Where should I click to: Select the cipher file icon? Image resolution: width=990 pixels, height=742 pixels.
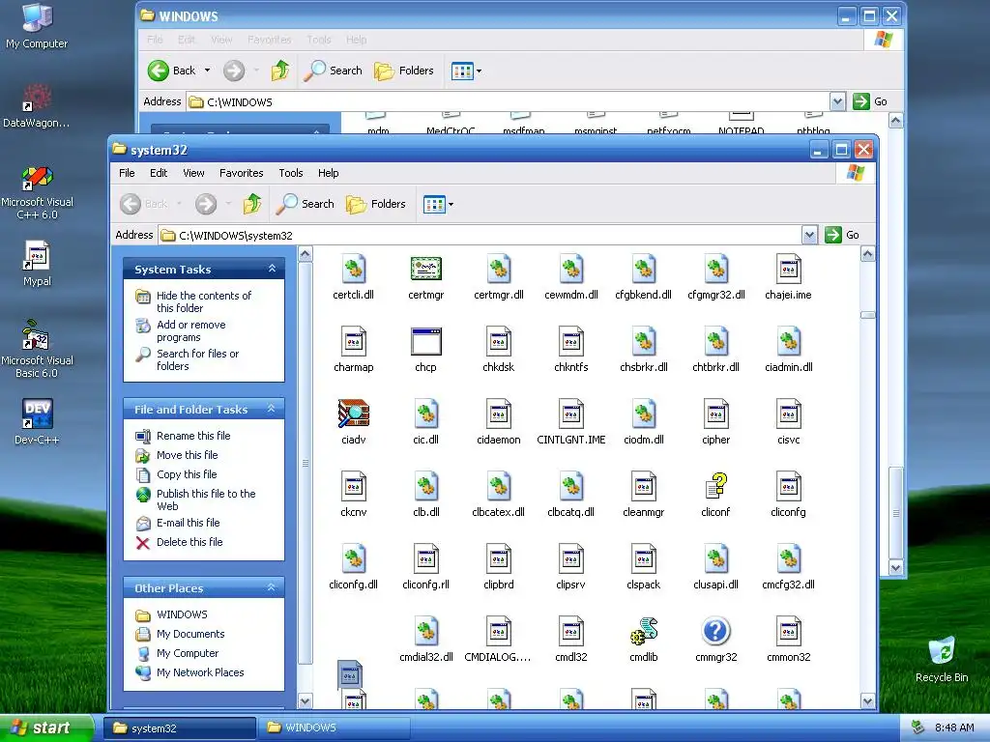[x=716, y=414]
